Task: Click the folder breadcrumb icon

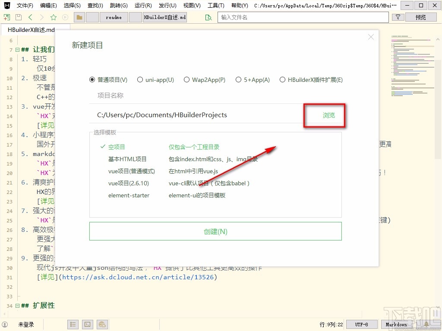Action: pos(79,17)
